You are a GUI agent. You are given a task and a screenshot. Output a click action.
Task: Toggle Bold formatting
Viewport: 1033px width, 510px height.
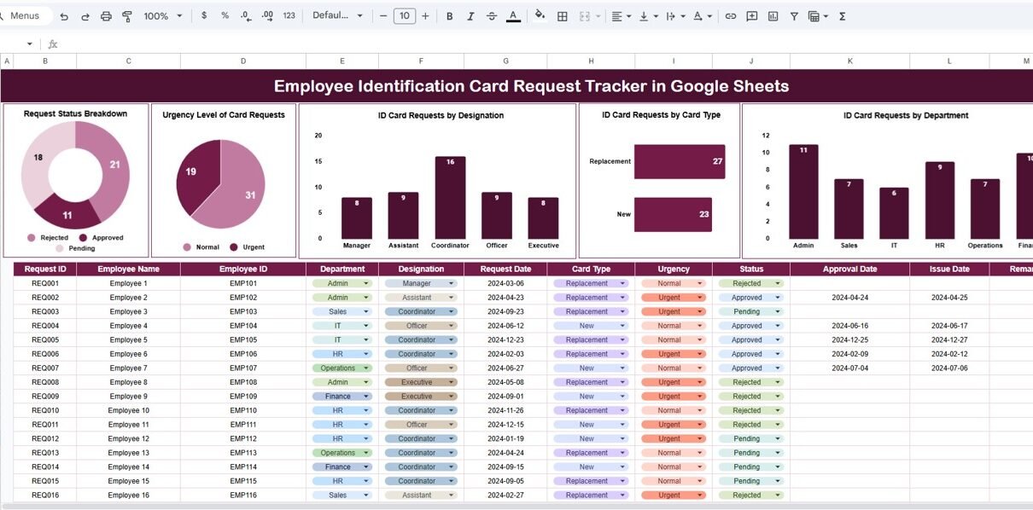point(450,16)
